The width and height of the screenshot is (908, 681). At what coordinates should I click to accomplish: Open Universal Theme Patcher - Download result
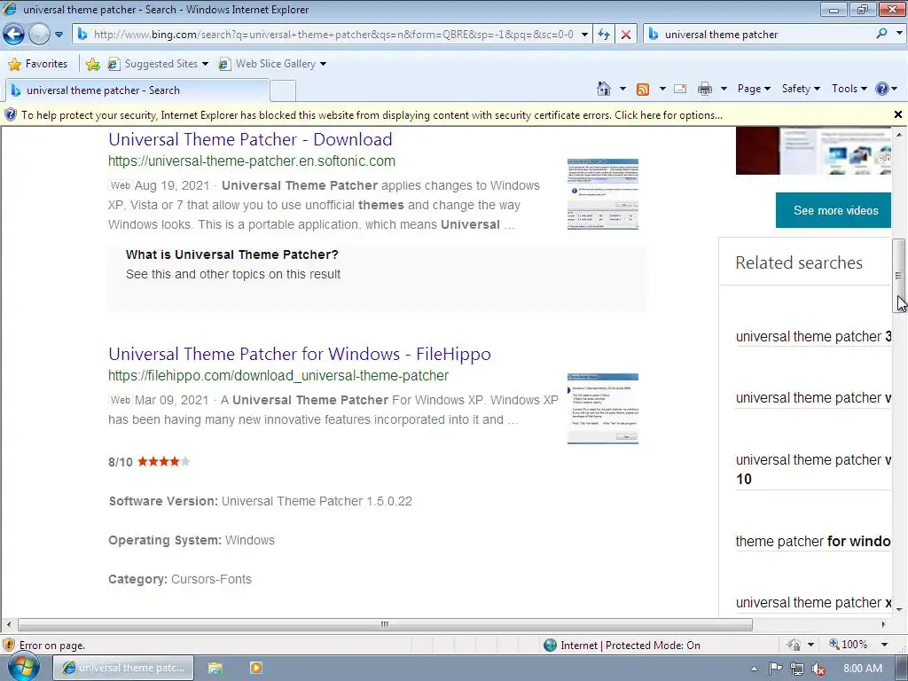click(x=250, y=139)
